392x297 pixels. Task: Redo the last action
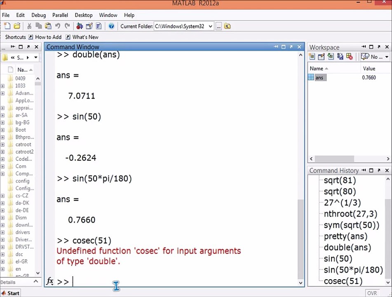tap(67, 26)
